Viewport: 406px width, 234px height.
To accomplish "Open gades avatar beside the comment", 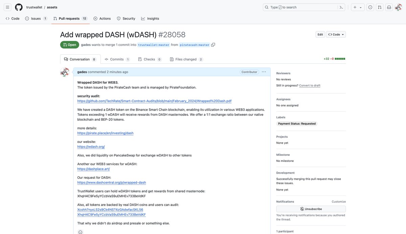I will click(65, 72).
